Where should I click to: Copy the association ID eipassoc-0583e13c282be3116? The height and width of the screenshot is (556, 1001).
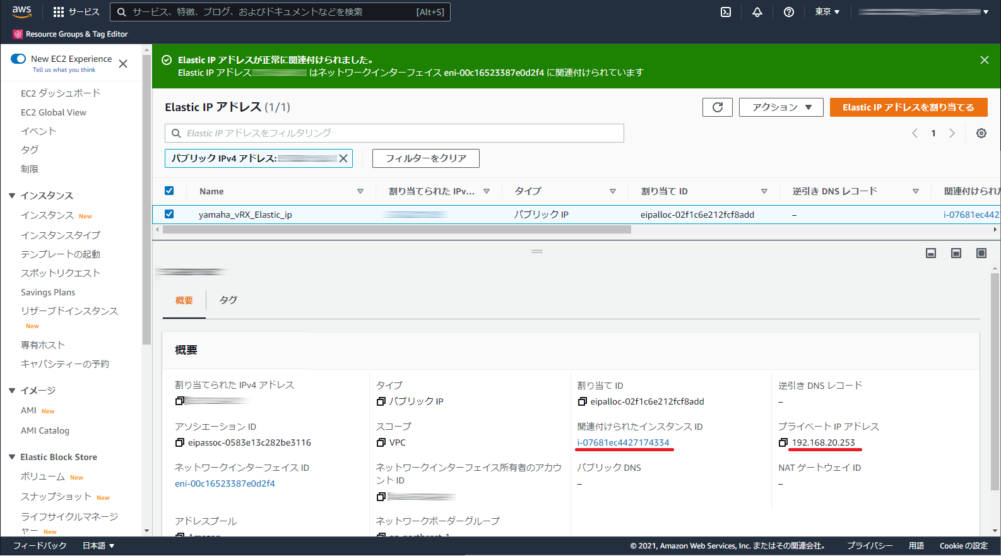tap(180, 442)
